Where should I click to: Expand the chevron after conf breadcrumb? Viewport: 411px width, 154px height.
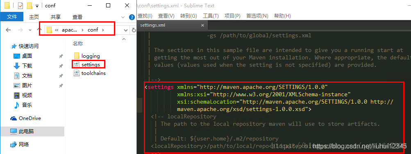point(103,30)
